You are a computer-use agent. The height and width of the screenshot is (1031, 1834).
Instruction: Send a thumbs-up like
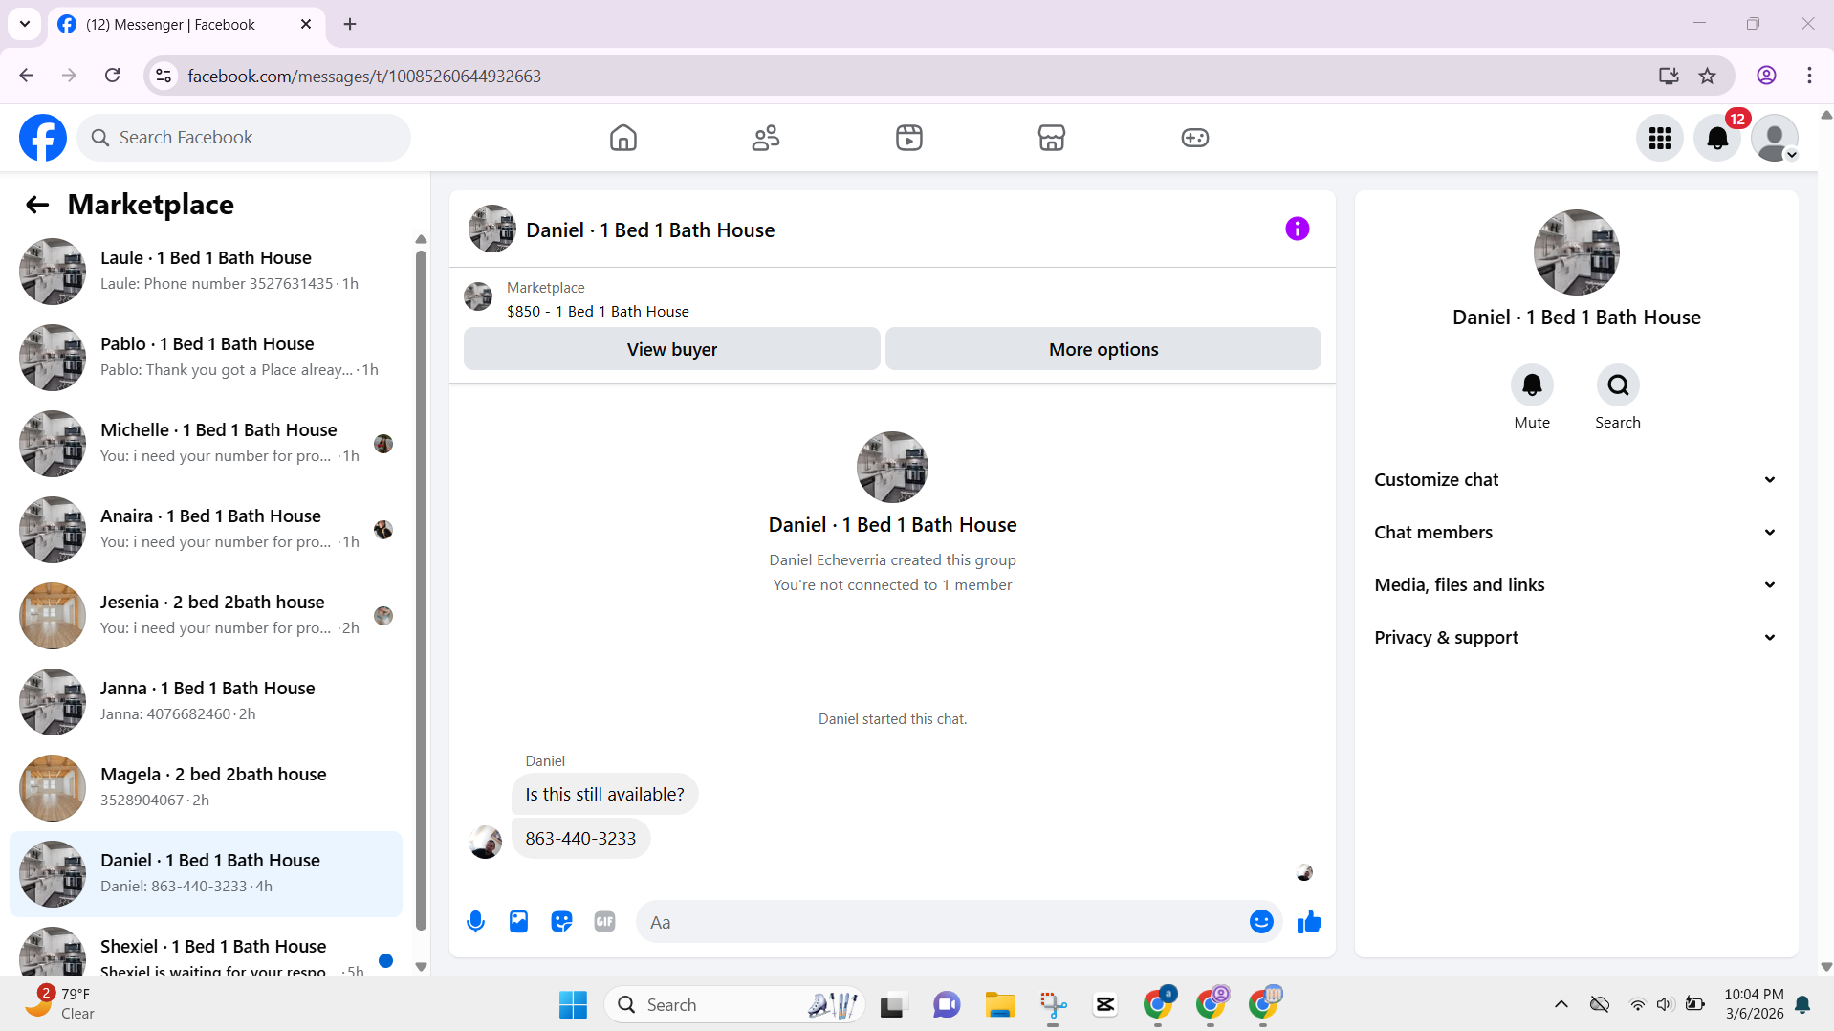coord(1309,922)
